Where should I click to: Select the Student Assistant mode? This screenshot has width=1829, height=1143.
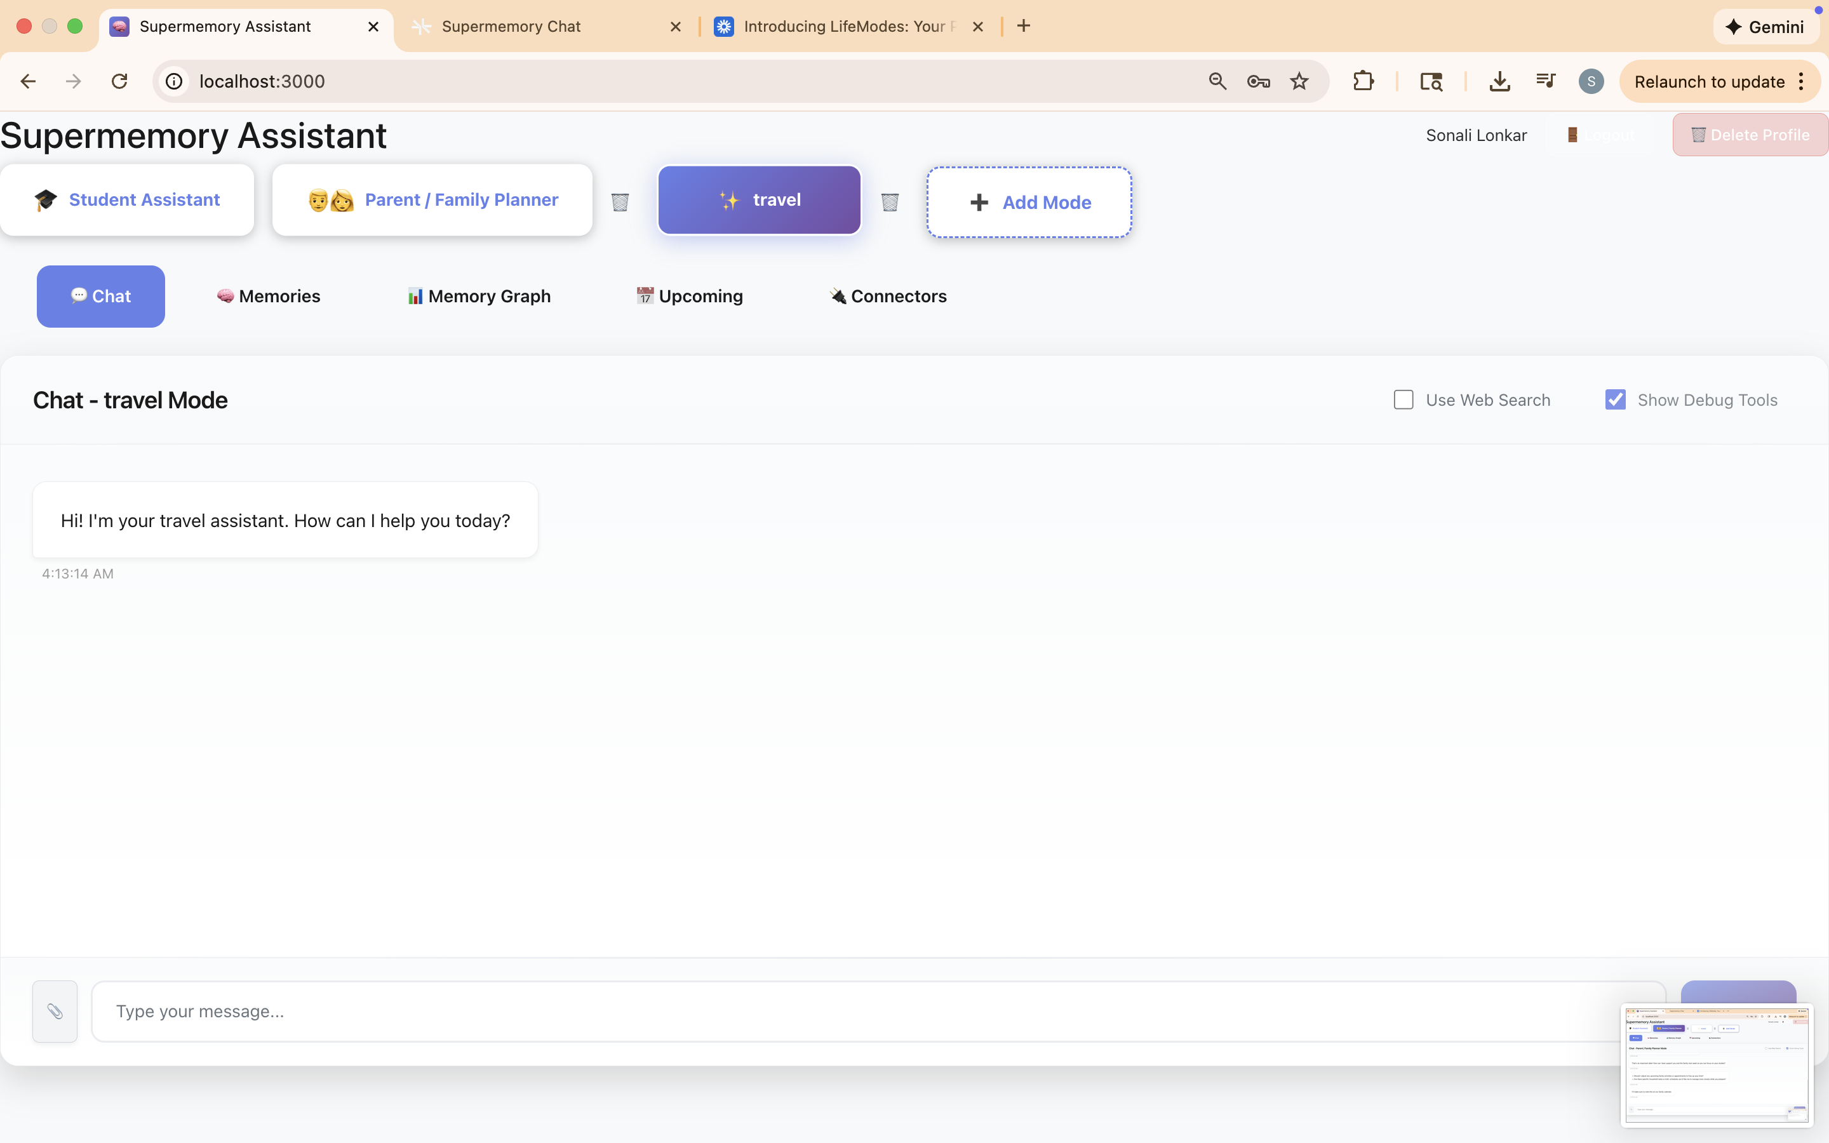(x=127, y=199)
